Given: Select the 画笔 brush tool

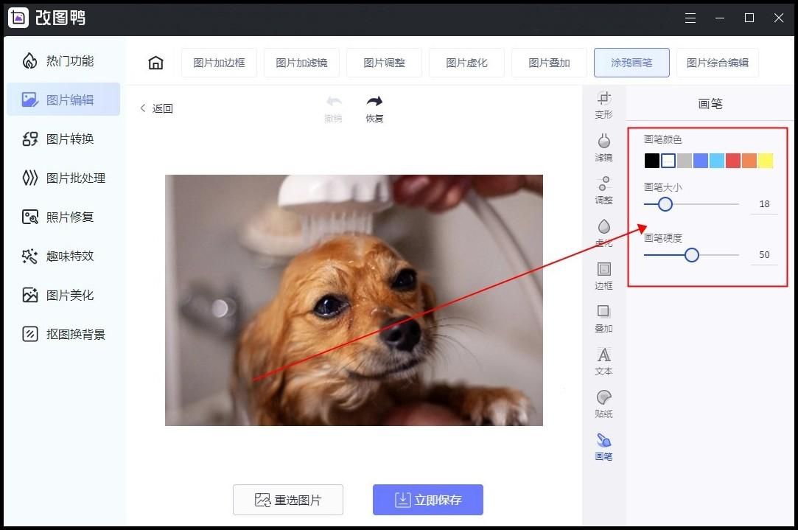Looking at the screenshot, I should click(x=603, y=447).
